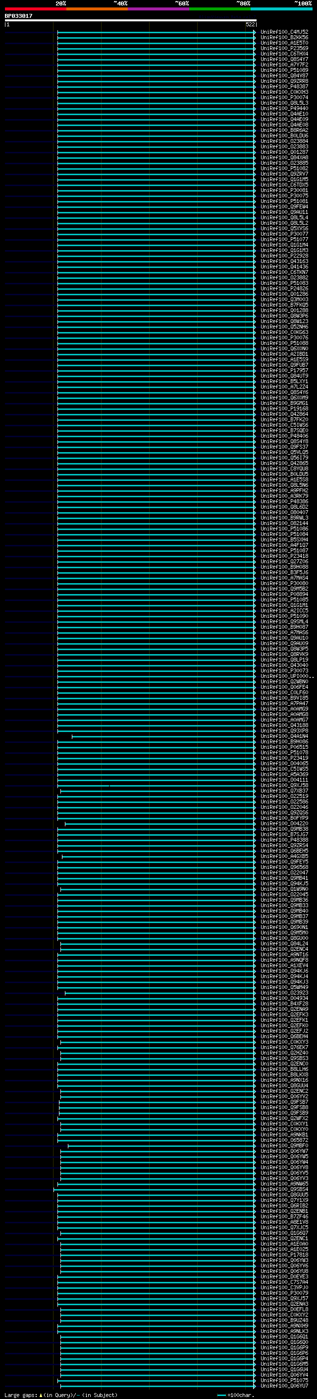Screen dimensions: 317x1399
Task: Open hit UniRef100_C6THX4
Action: pos(284,54)
